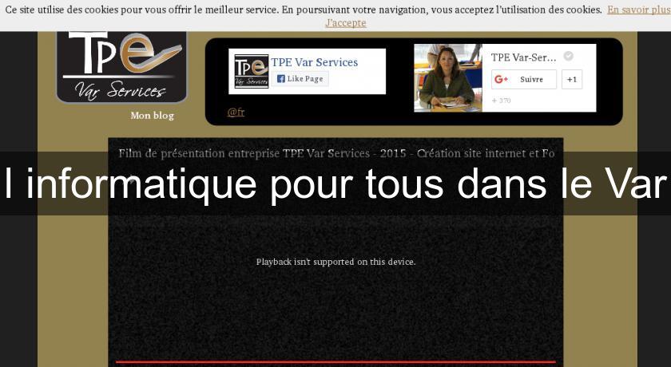Viewport: 671px width, 367px height.
Task: Open the 'TPE Var-Ser...' Google+ profile name
Action: coord(523,57)
